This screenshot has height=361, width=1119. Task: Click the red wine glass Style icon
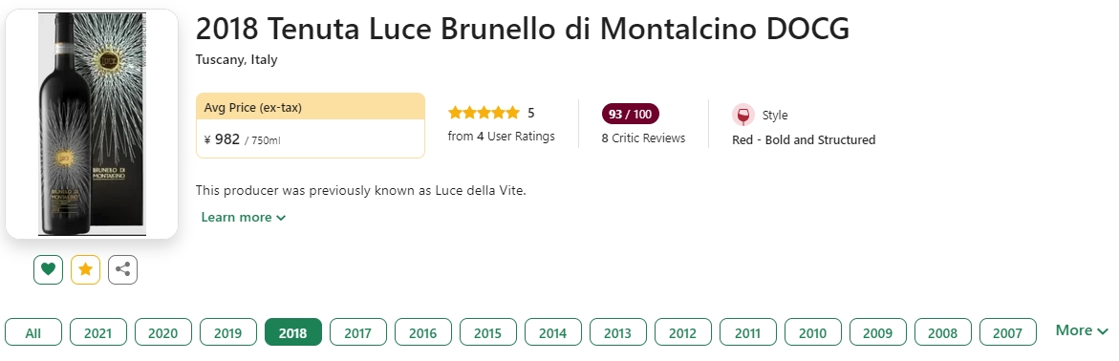742,115
